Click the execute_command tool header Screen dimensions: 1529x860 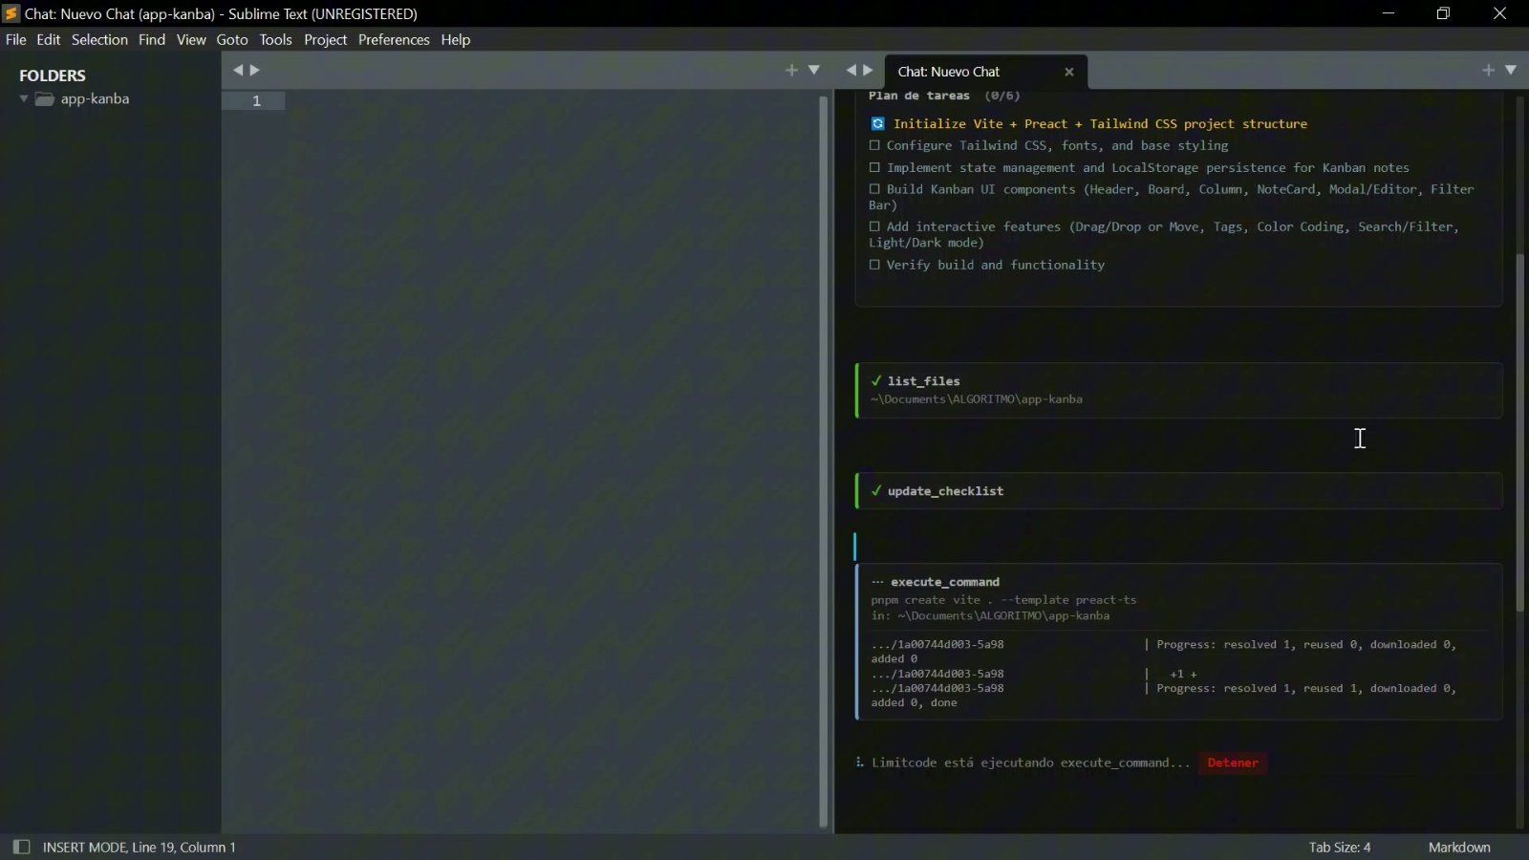(x=945, y=582)
